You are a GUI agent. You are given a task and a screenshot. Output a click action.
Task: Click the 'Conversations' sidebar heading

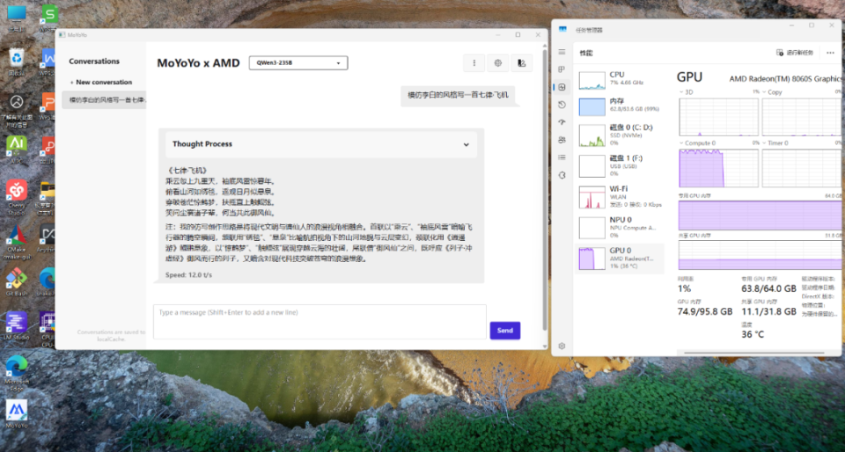pyautogui.click(x=94, y=62)
